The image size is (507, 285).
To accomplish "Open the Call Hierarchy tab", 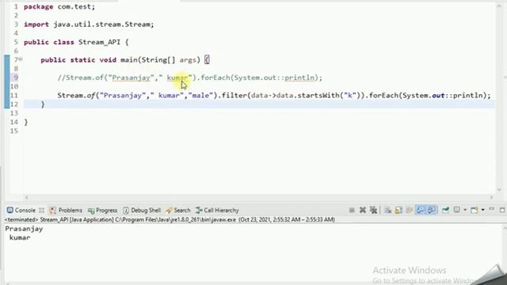I will tap(217, 211).
